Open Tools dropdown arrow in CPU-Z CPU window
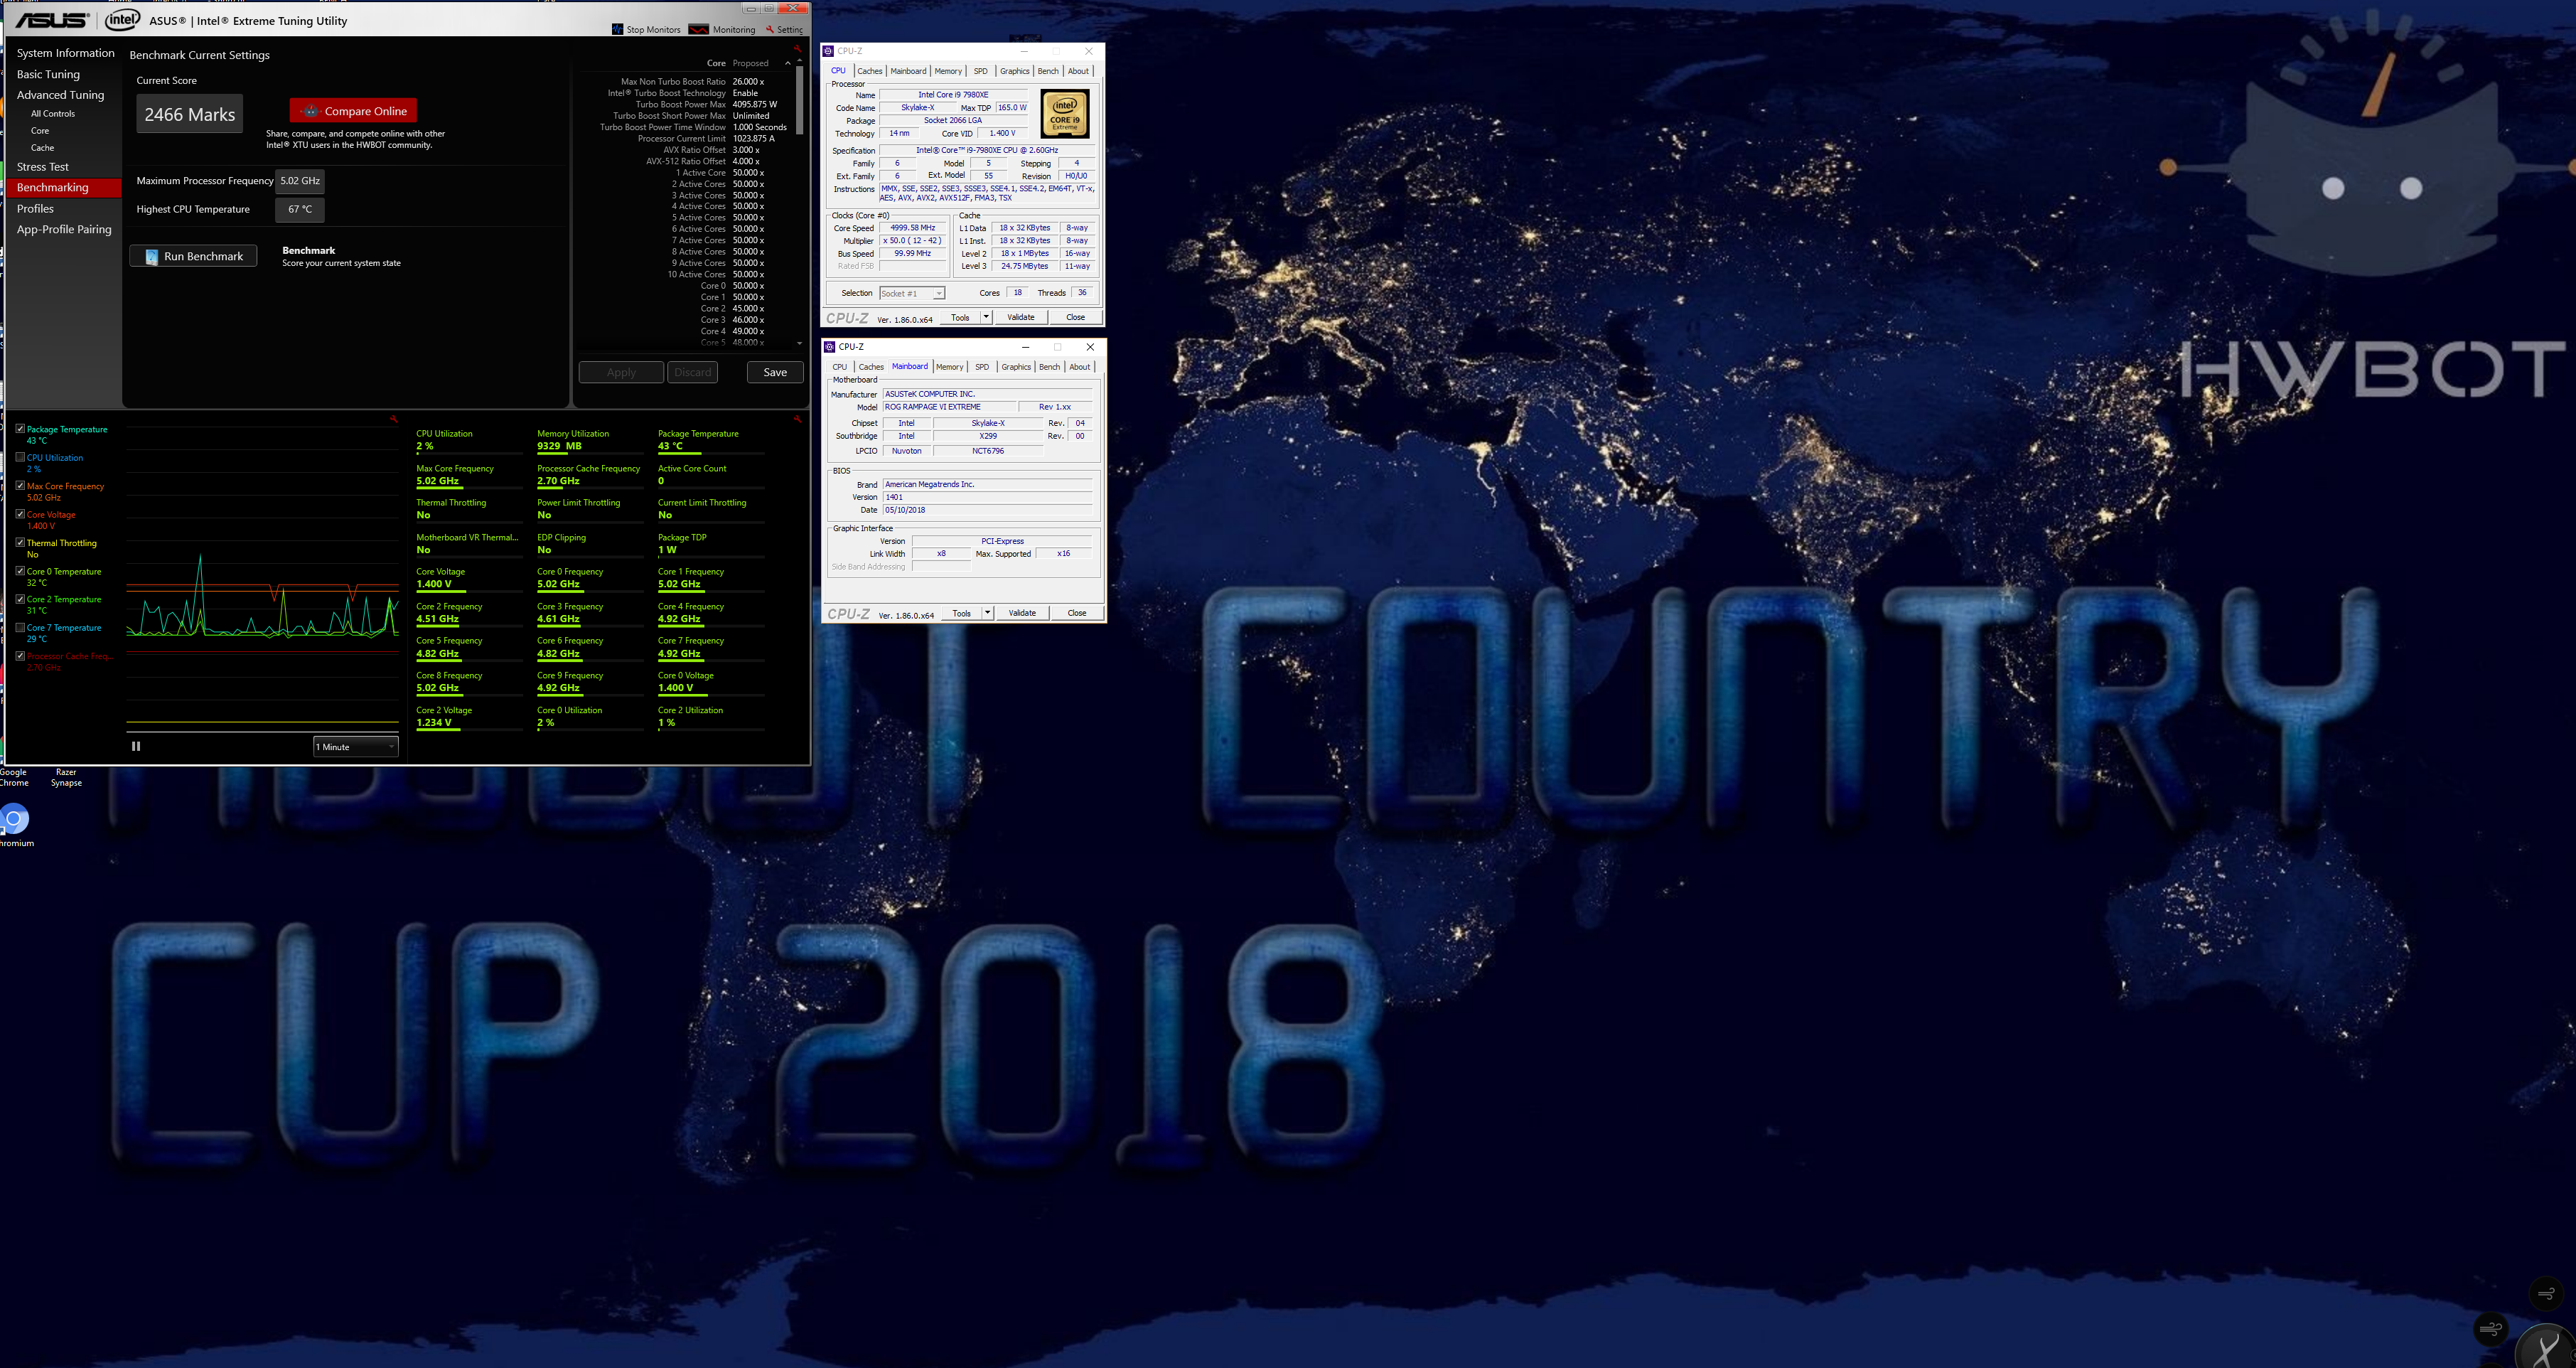This screenshot has width=2576, height=1368. [986, 317]
